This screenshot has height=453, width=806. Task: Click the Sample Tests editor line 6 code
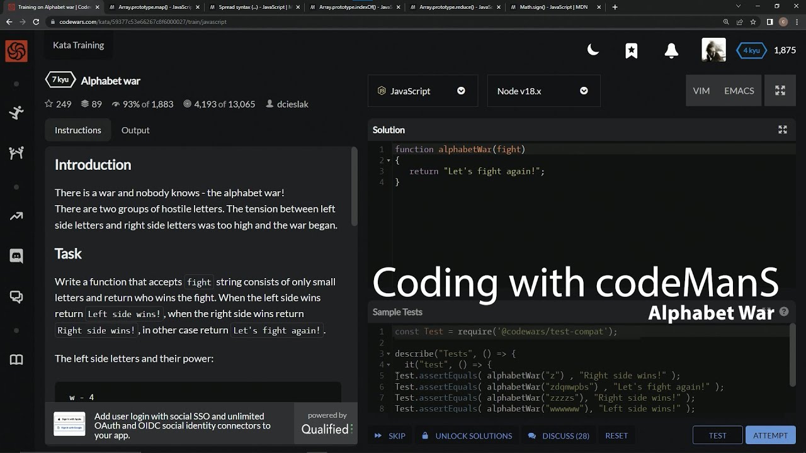coord(559,387)
